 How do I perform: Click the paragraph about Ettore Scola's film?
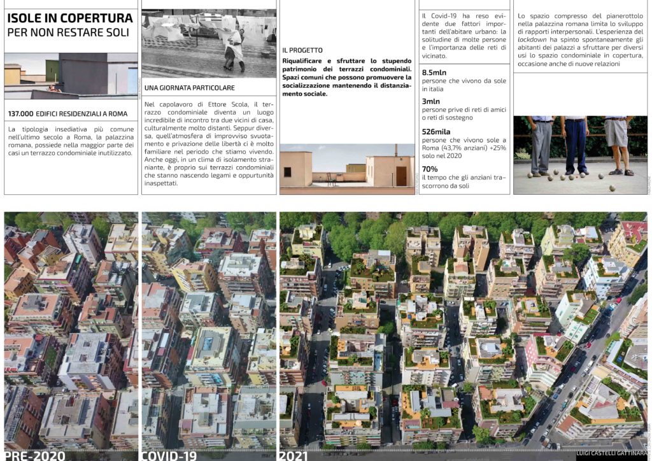point(209,144)
